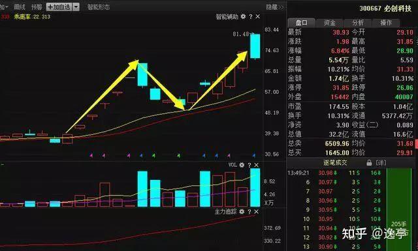Collapse side panel via 隐藏>>

click(275, 7)
